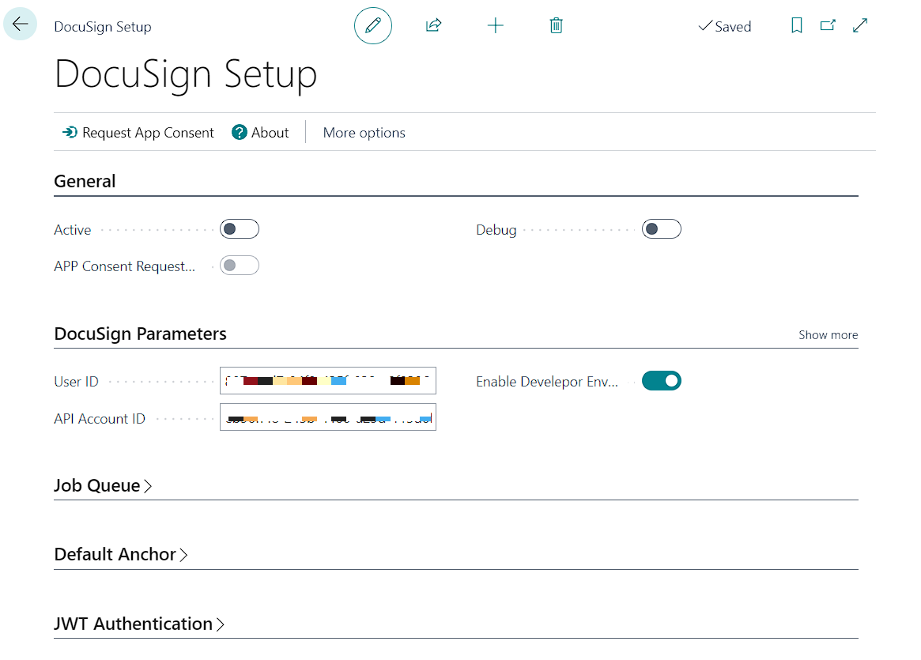Disable the Enable Developer Env switch
Image resolution: width=921 pixels, height=660 pixels.
click(x=662, y=381)
